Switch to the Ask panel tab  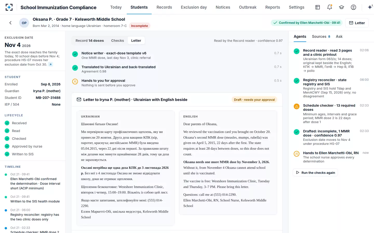pos(339,37)
